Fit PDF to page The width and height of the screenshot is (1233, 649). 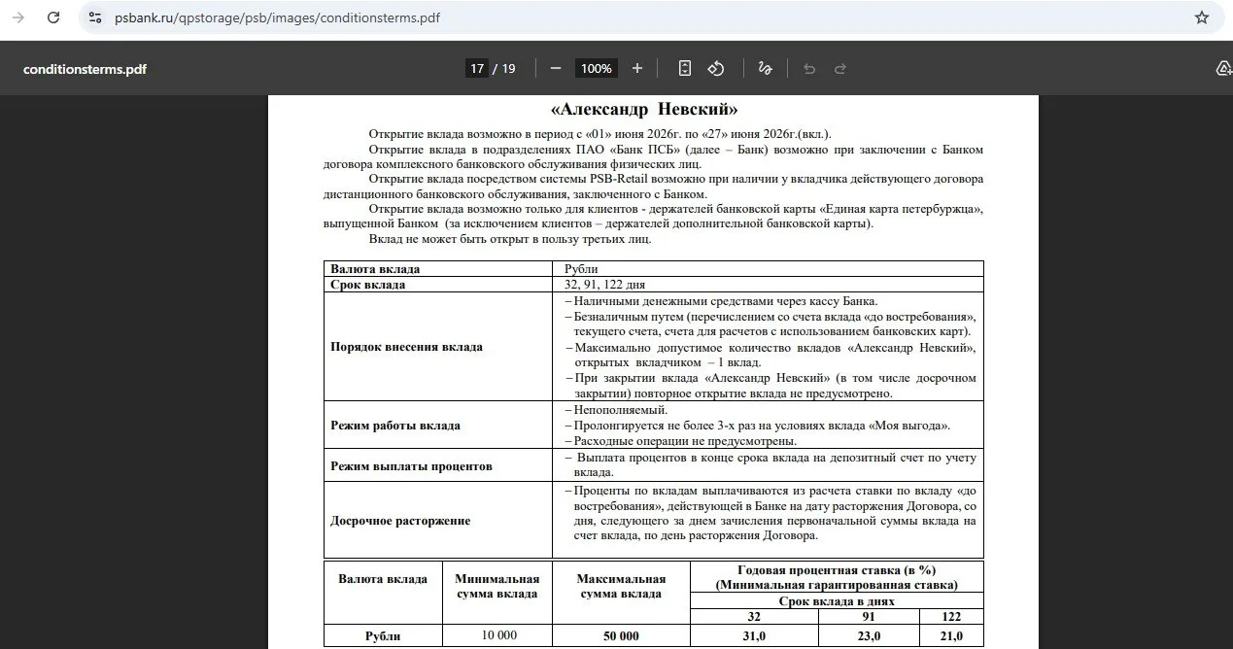click(x=685, y=68)
